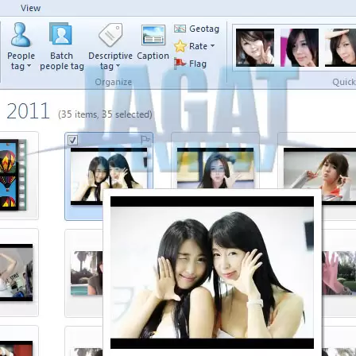Select first quick find face thumbnail

coord(255,48)
